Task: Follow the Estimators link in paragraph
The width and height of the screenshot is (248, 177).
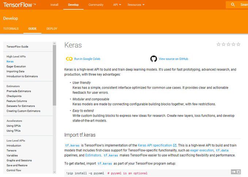Action: point(93,155)
